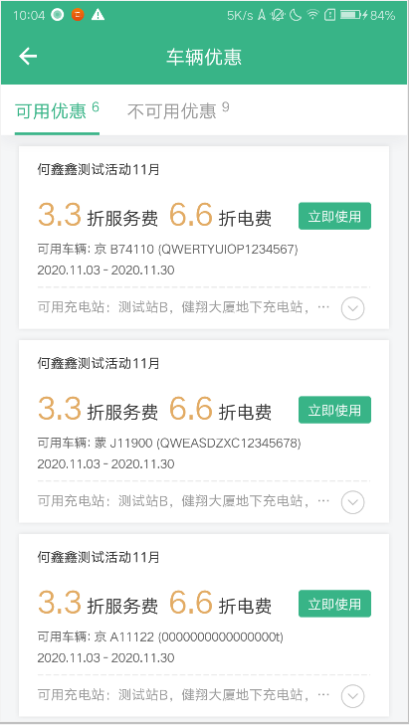The width and height of the screenshot is (409, 725).
Task: Tap the 车辆优惠 page title
Action: click(204, 57)
